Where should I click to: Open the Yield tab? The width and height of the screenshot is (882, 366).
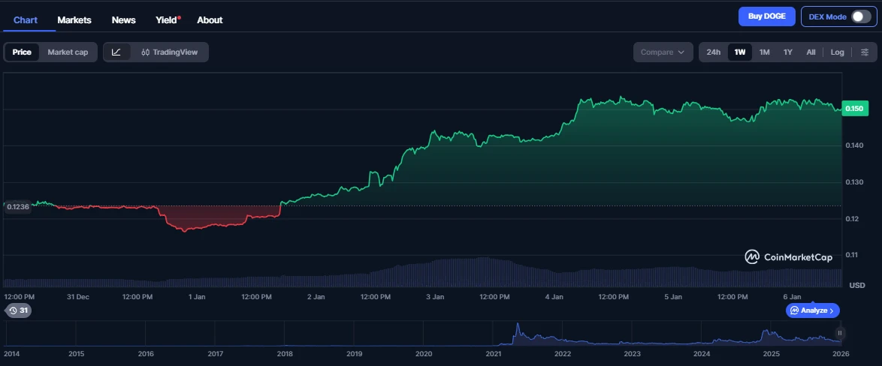tap(167, 20)
